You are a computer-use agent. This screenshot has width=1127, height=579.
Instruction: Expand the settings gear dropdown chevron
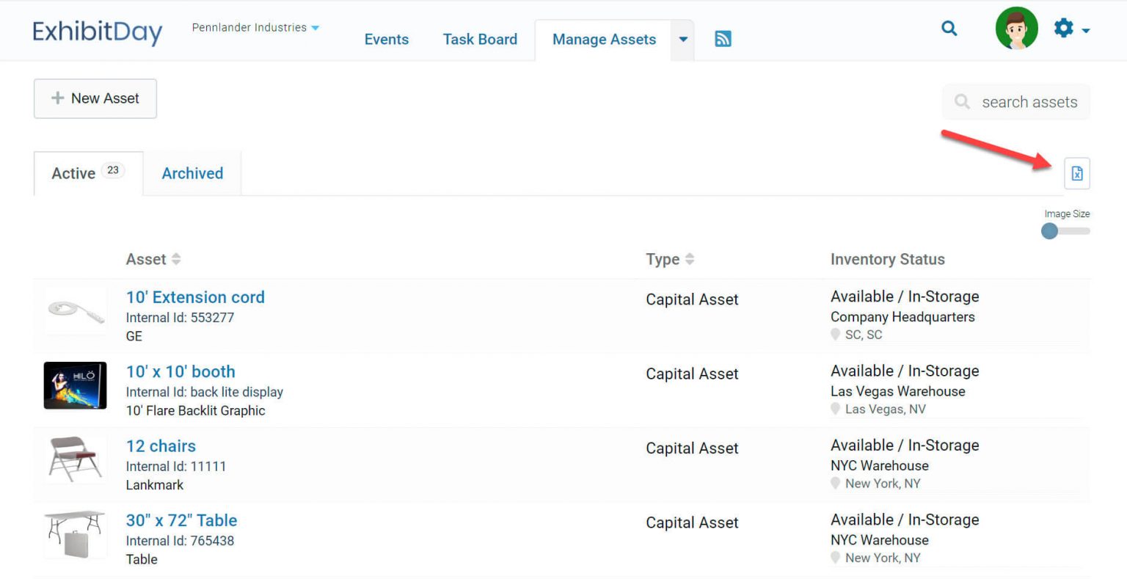click(1084, 31)
